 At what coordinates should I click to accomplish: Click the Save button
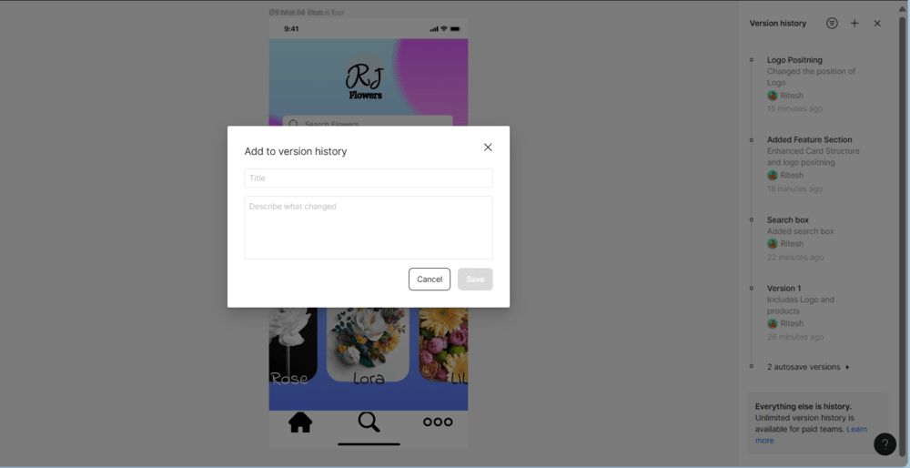pos(475,280)
